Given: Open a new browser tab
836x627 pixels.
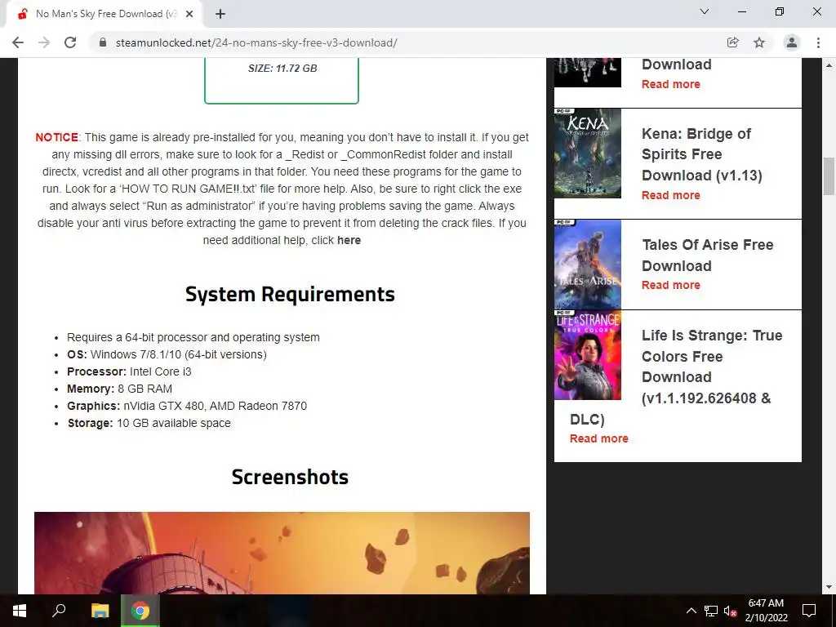Looking at the screenshot, I should 220,14.
